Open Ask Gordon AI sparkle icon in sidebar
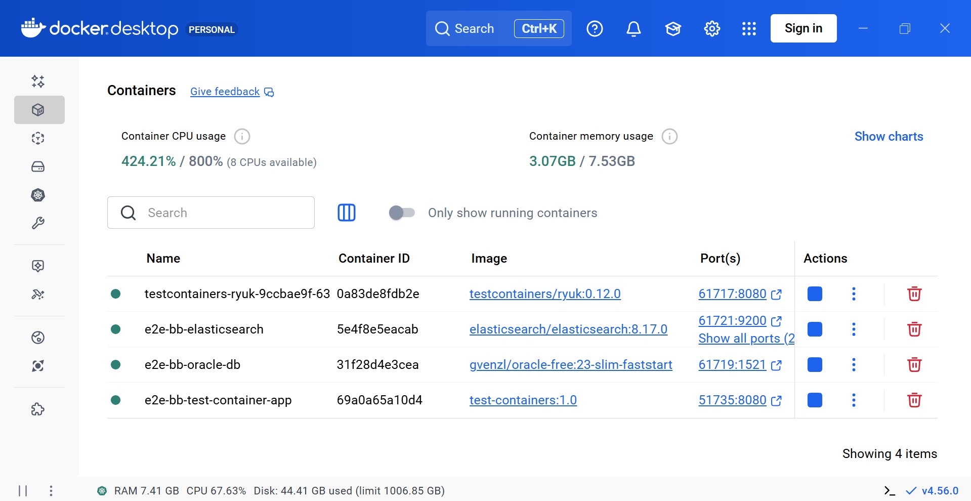 coord(38,81)
